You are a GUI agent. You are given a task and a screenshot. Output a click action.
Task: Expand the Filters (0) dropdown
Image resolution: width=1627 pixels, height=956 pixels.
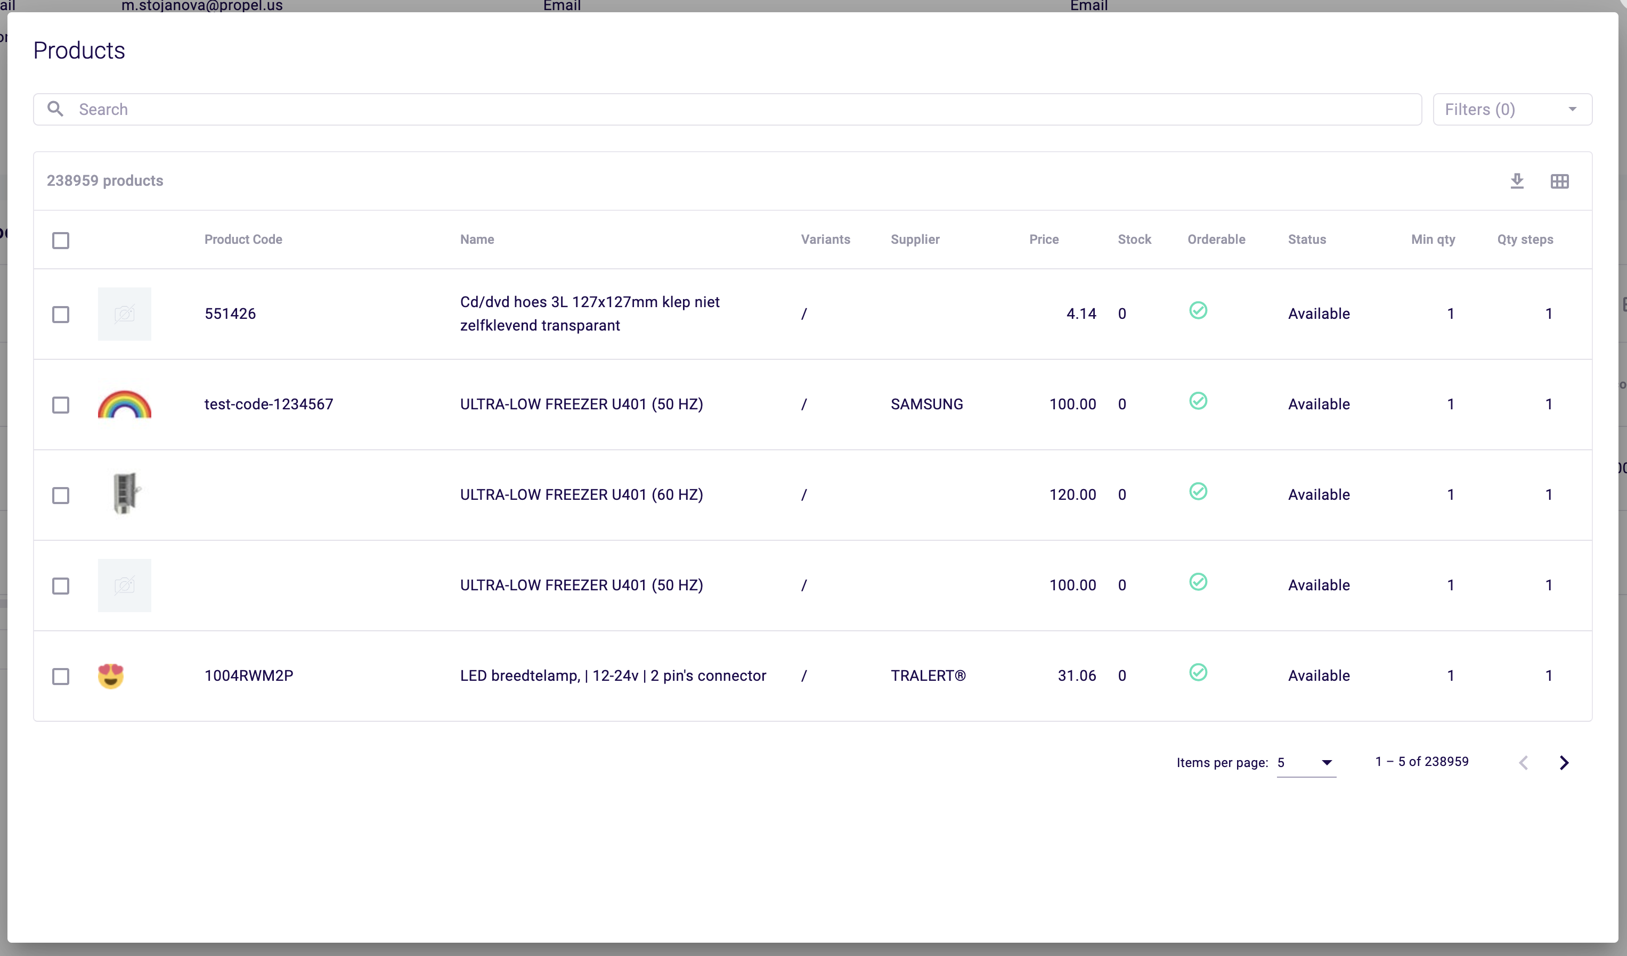point(1511,110)
